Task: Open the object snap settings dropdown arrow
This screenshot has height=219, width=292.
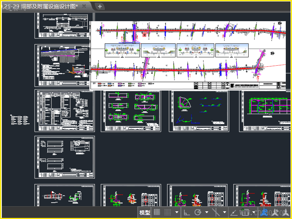Action: 254,212
